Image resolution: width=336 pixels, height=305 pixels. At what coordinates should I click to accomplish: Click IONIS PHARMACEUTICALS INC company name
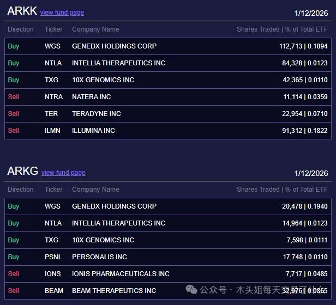(121, 274)
